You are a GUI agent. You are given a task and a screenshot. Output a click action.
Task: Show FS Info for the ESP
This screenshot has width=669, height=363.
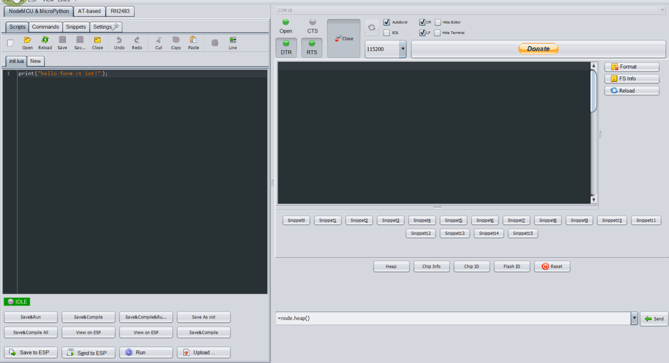[x=632, y=79]
